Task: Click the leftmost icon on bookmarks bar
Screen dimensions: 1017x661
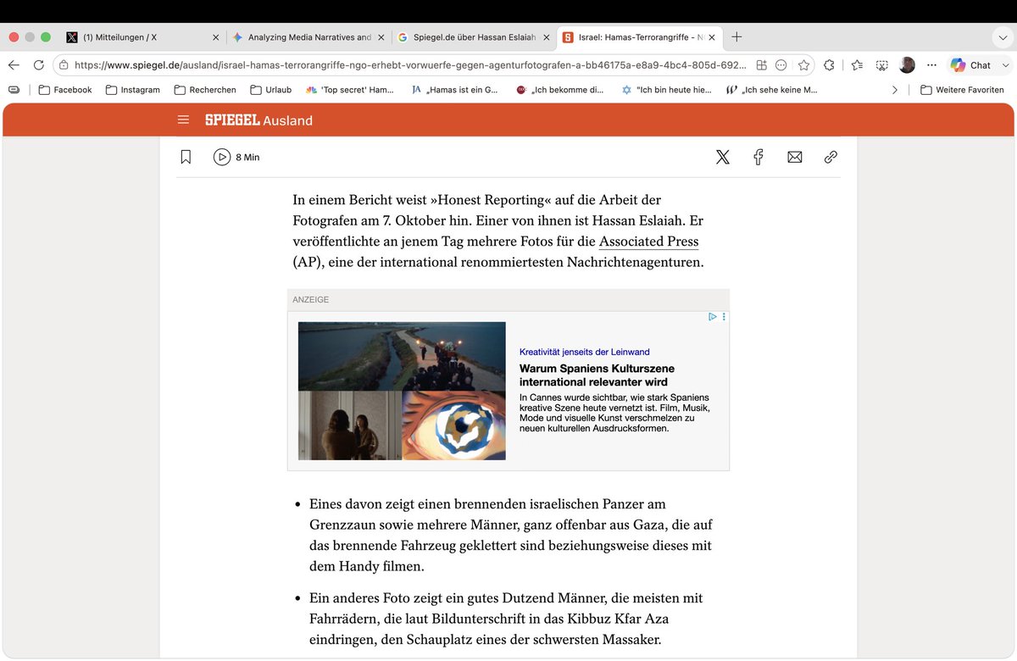Action: tap(14, 90)
